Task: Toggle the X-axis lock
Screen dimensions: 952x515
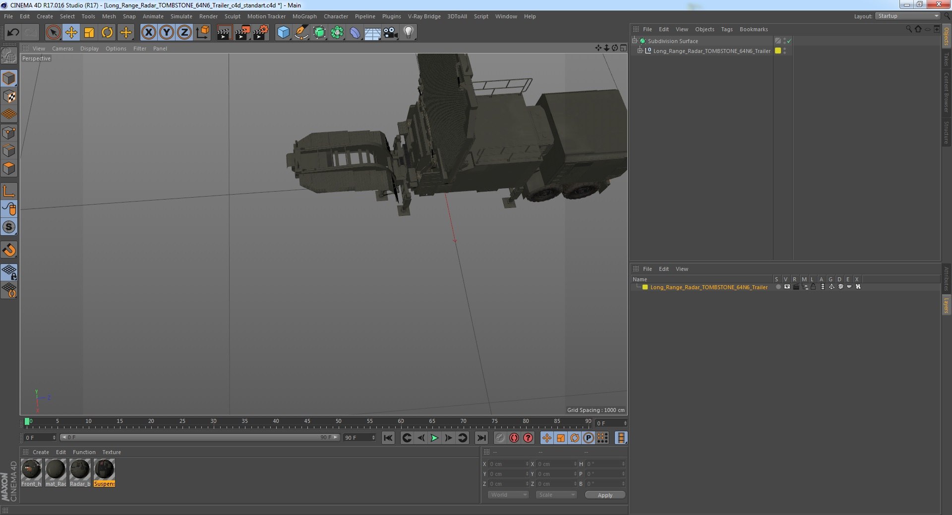Action: click(148, 33)
